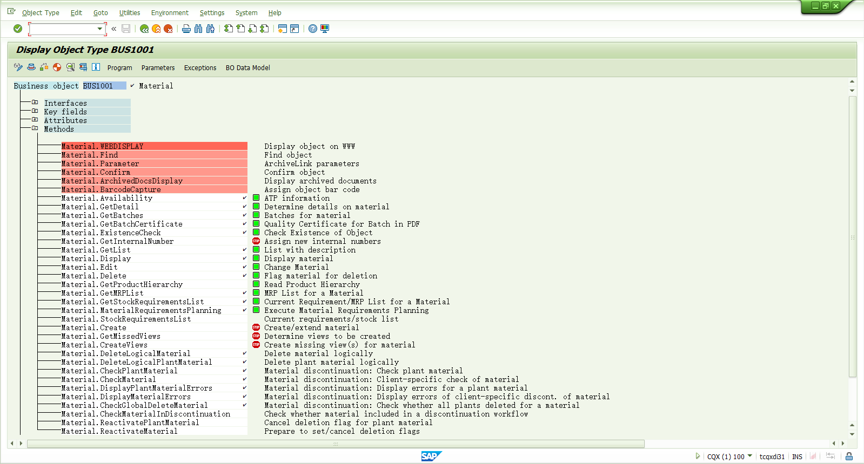Open the Utilities menu

(x=130, y=12)
